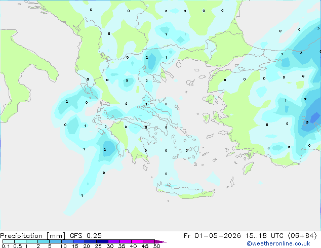Image resolution: width=321 pixels, height=248 pixels.
Task: Click the "9" precipitation value on the map
Action: (x=307, y=122)
